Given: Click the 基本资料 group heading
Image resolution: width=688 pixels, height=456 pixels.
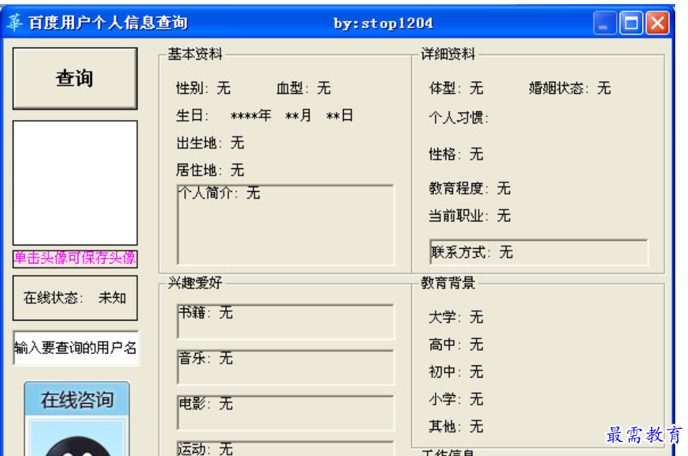Looking at the screenshot, I should point(195,54).
